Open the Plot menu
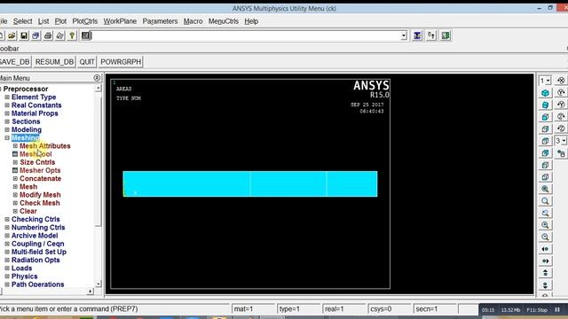568x319 pixels. (x=60, y=21)
